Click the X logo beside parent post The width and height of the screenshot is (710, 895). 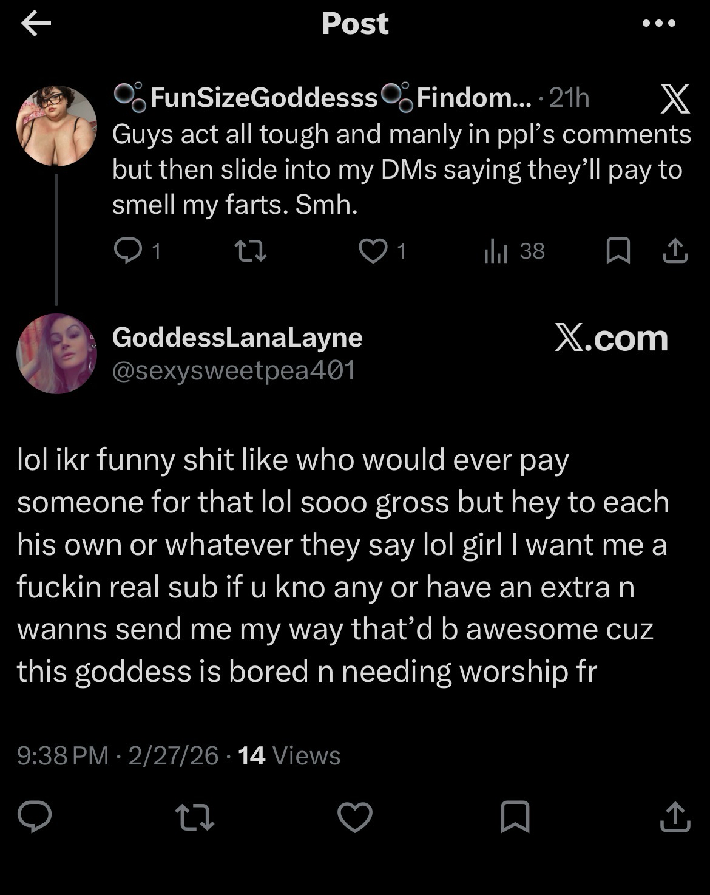click(x=675, y=99)
